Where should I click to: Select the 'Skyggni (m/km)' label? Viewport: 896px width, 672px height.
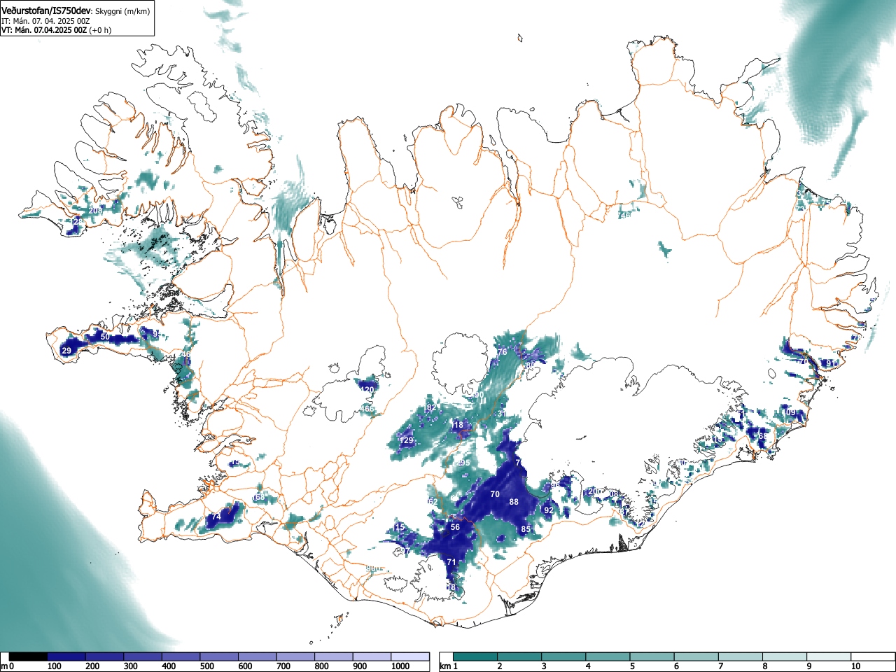(x=122, y=10)
